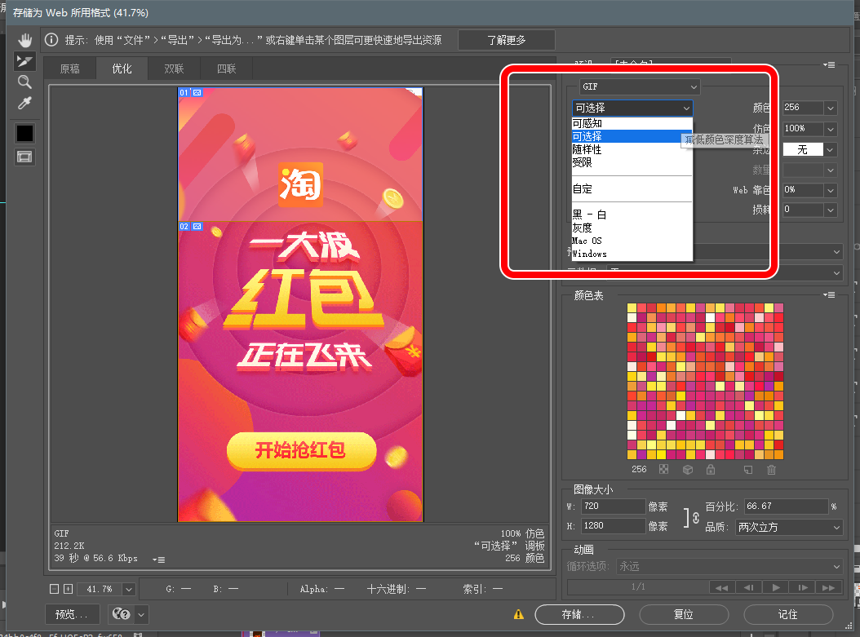Open the colors 256 dropdown arrow
This screenshot has width=860, height=637.
(831, 108)
